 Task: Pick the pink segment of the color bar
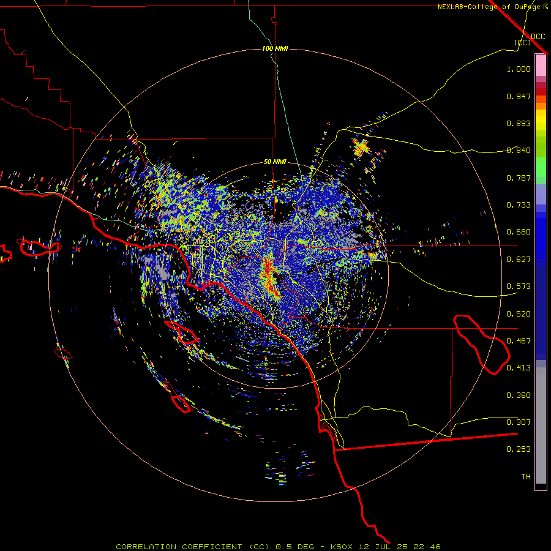click(x=541, y=66)
